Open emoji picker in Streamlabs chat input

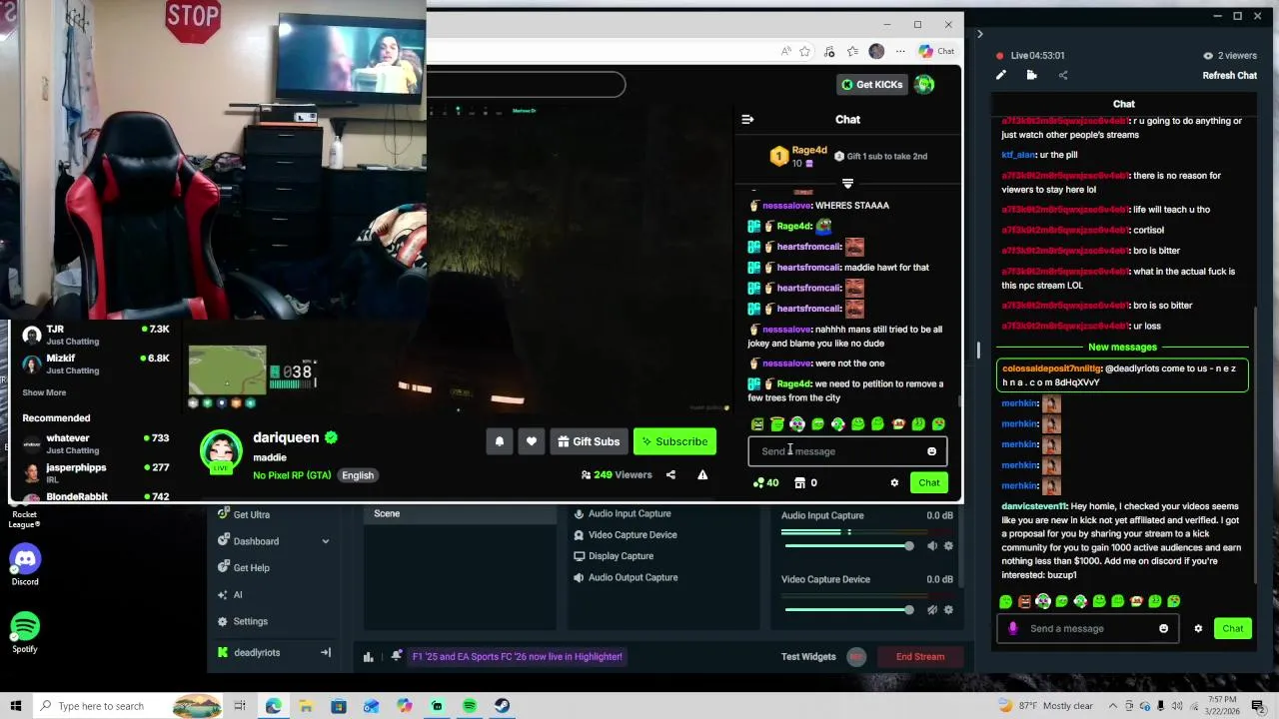(1163, 629)
